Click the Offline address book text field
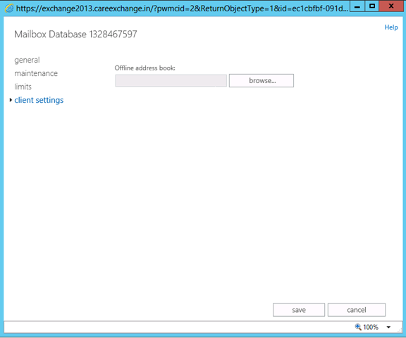This screenshot has width=406, height=338. coord(171,81)
